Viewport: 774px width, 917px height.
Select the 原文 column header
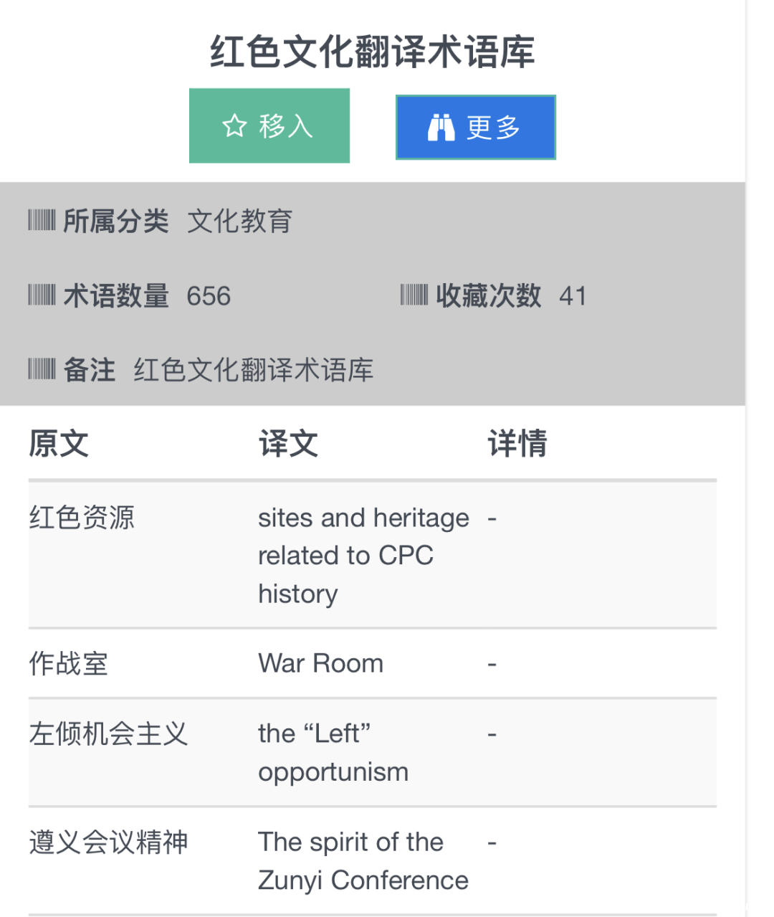[x=59, y=443]
